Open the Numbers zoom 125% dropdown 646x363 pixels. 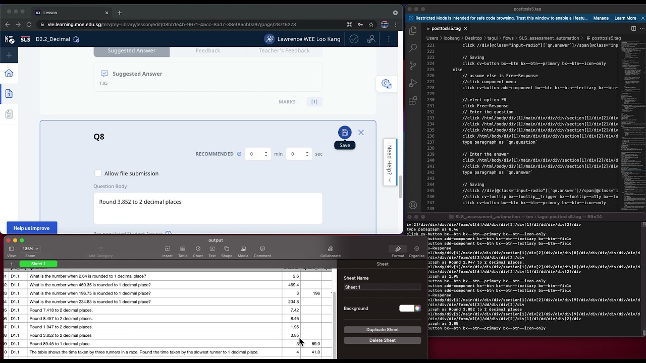point(30,249)
